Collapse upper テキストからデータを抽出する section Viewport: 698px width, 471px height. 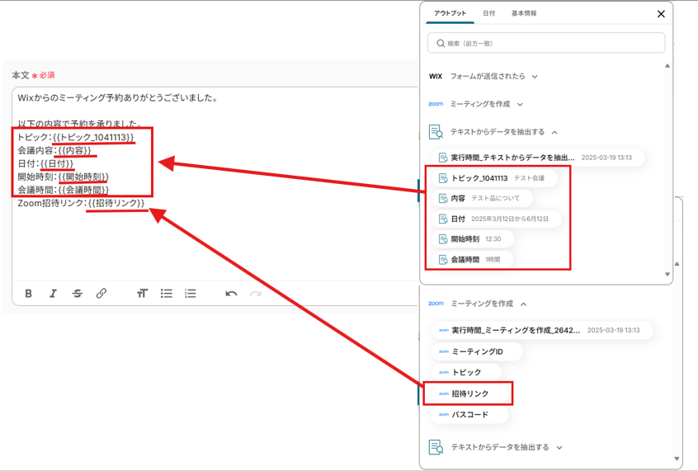pyautogui.click(x=493, y=132)
